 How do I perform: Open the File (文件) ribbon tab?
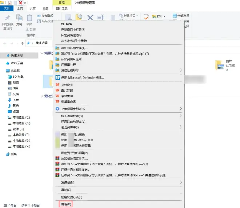tap(7, 8)
